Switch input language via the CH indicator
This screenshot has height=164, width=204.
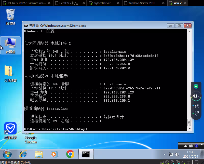click(x=185, y=146)
